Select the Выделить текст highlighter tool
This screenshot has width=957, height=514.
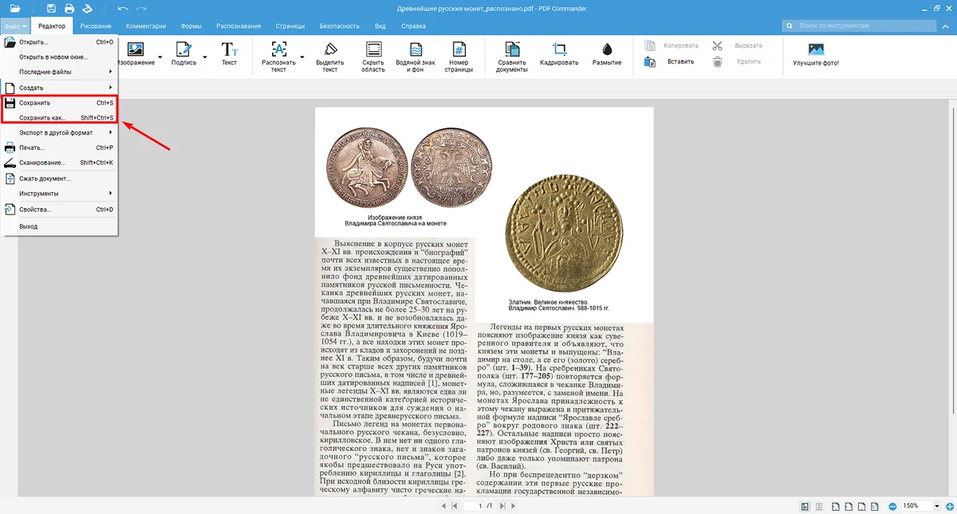tap(329, 49)
